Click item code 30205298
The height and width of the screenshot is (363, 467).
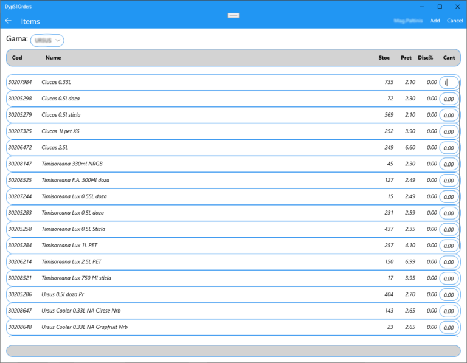20,99
